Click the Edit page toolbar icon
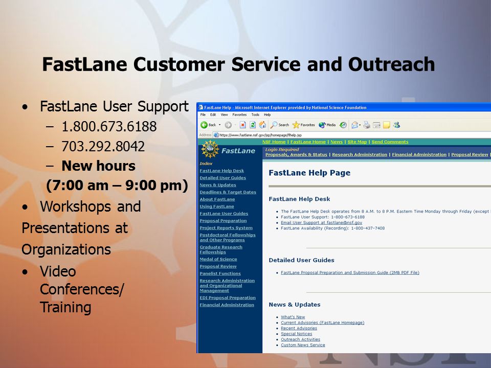Viewport: 491px width, 368px height. pos(377,125)
